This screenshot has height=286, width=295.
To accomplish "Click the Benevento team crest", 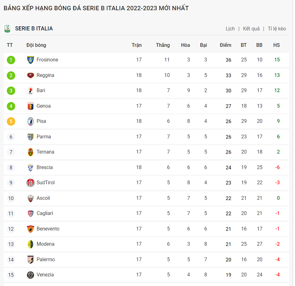I will (x=30, y=229).
